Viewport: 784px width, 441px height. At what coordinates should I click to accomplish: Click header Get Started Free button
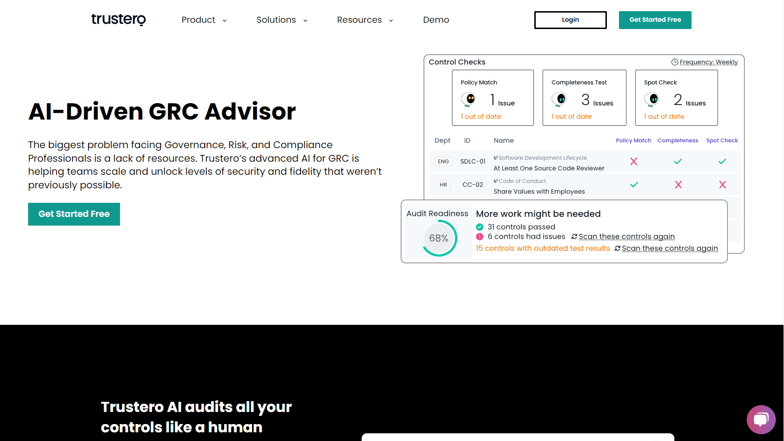tap(655, 20)
